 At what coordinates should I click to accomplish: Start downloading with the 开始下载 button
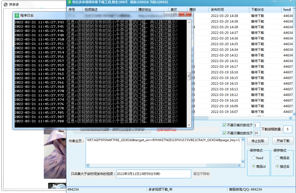tap(283, 141)
